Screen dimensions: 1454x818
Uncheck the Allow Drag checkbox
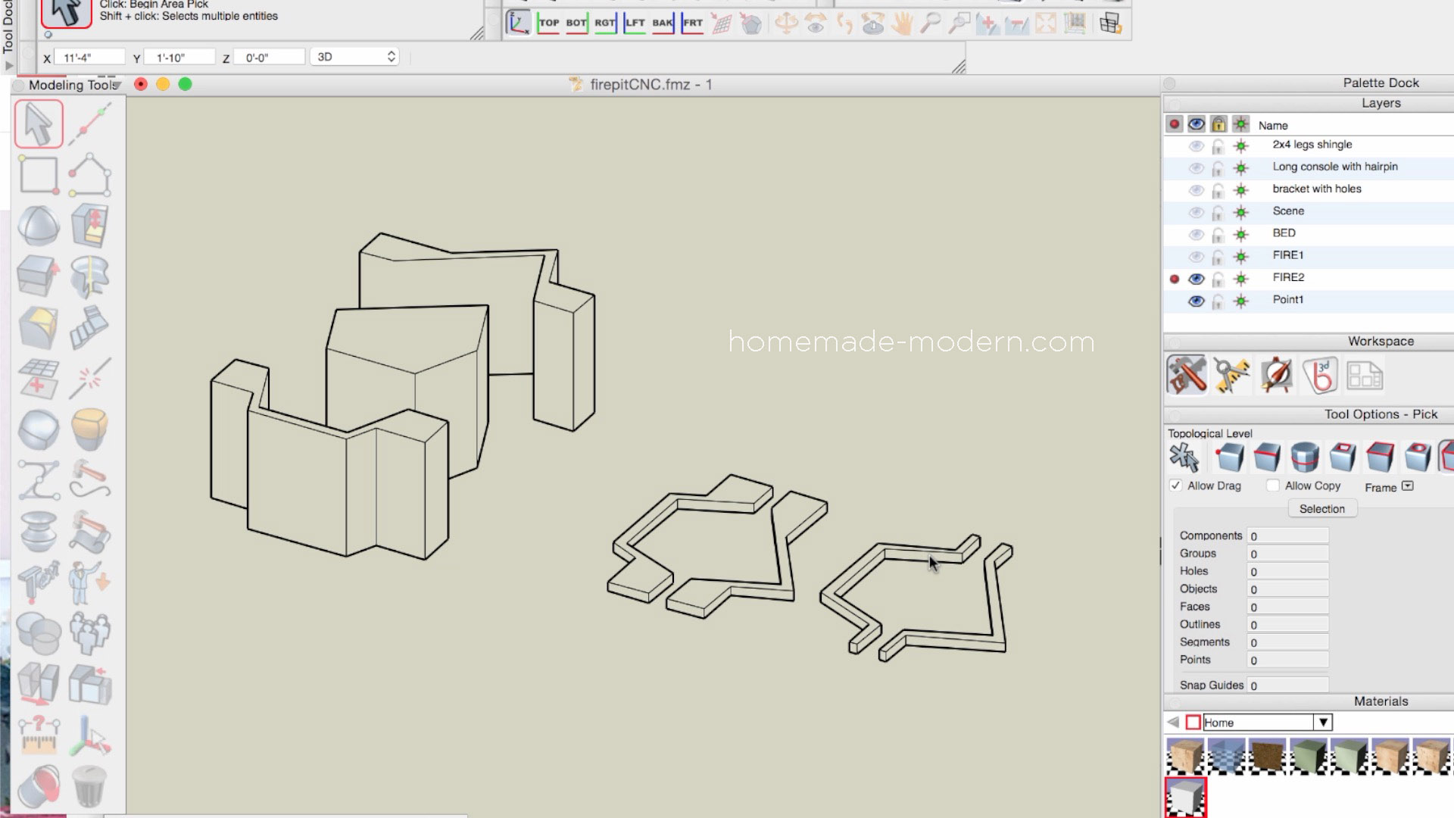click(x=1175, y=485)
